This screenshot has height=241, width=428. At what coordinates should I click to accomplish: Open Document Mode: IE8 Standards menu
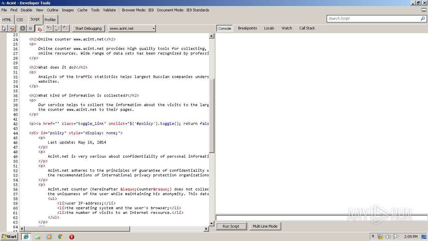coord(183,10)
